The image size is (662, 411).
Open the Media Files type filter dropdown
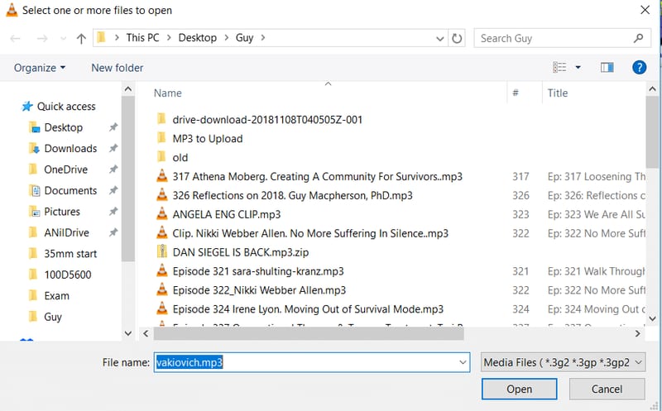tap(564, 362)
